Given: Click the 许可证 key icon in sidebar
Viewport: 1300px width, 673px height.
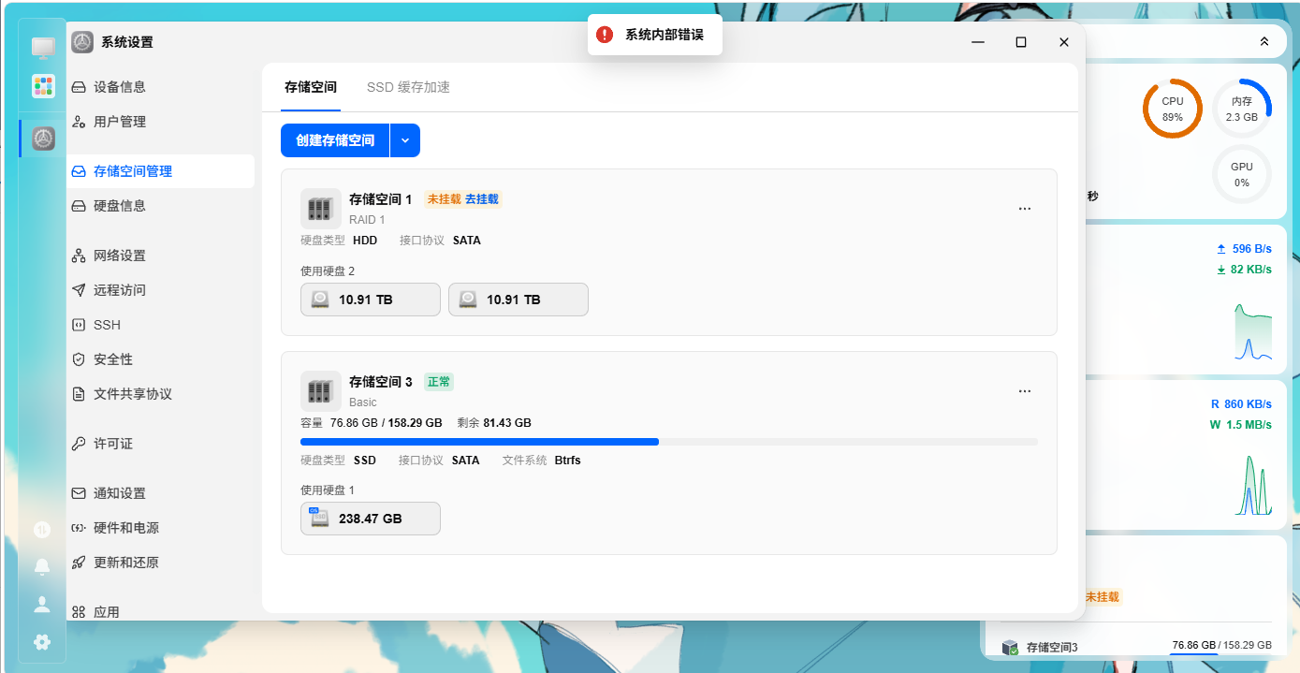Looking at the screenshot, I should (79, 444).
